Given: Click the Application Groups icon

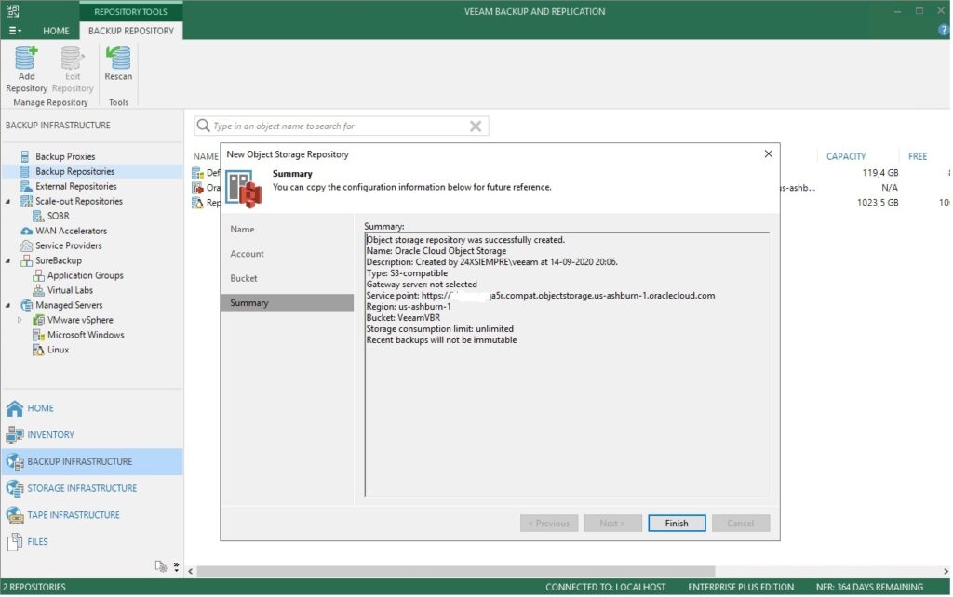Looking at the screenshot, I should 38,275.
